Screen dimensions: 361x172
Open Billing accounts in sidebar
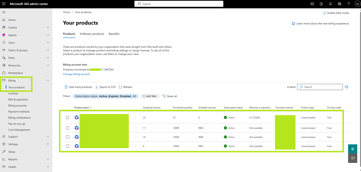[x=17, y=105]
